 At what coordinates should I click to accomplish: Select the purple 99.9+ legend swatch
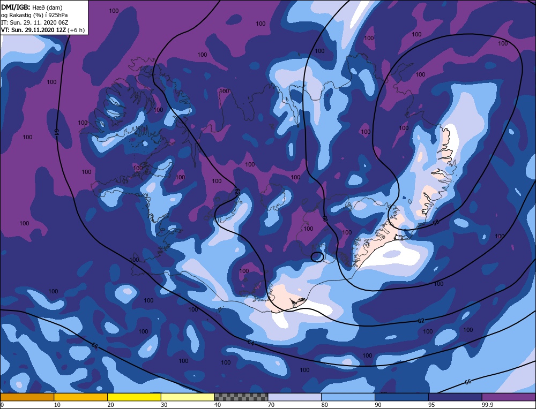point(509,397)
